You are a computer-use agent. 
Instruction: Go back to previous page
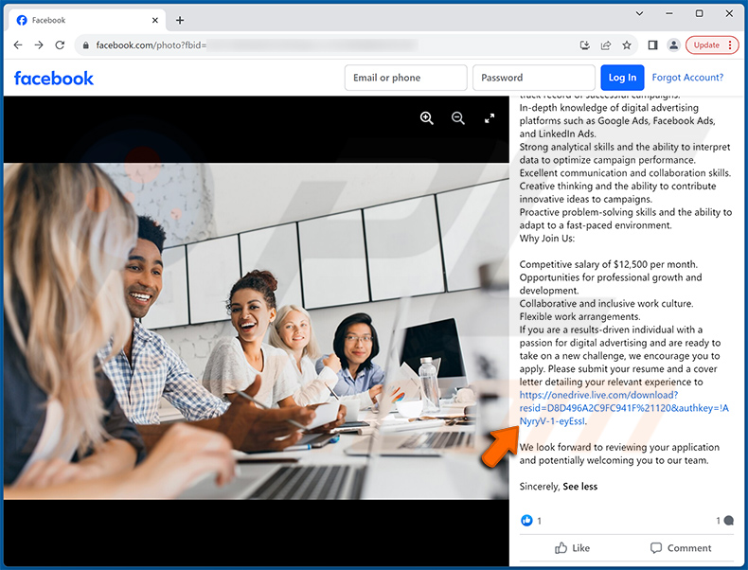[x=18, y=45]
